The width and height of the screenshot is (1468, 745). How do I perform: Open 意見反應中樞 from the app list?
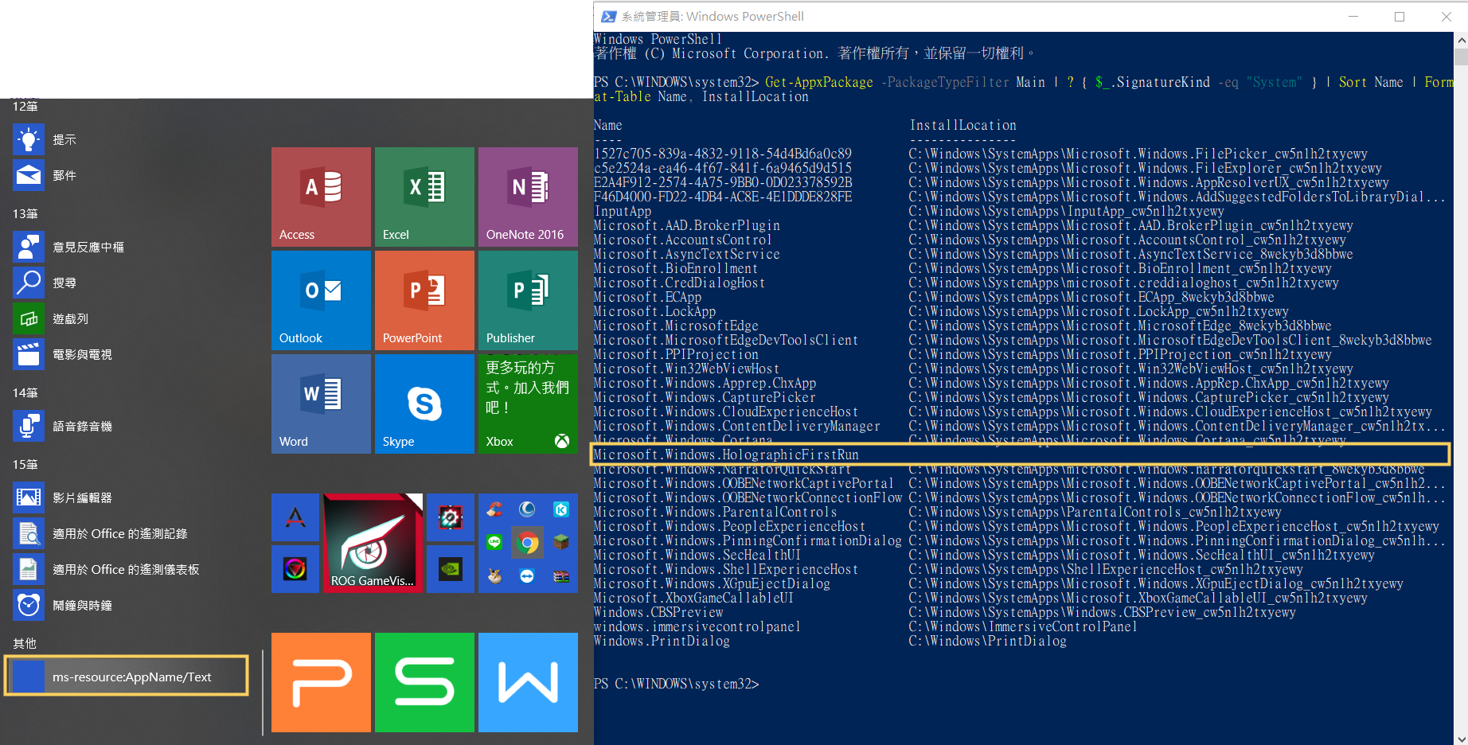(127, 247)
